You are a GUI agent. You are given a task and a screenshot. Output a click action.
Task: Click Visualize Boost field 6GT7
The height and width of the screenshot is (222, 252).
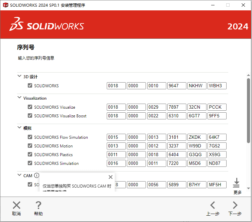tap(197, 116)
